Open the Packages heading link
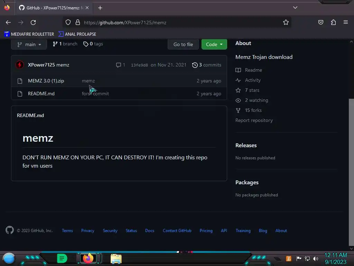This screenshot has height=266, width=354. point(247,182)
